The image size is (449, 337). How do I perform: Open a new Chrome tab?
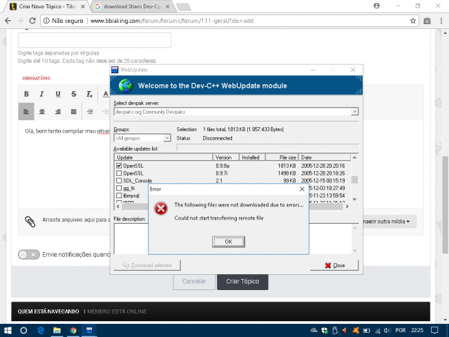(184, 7)
